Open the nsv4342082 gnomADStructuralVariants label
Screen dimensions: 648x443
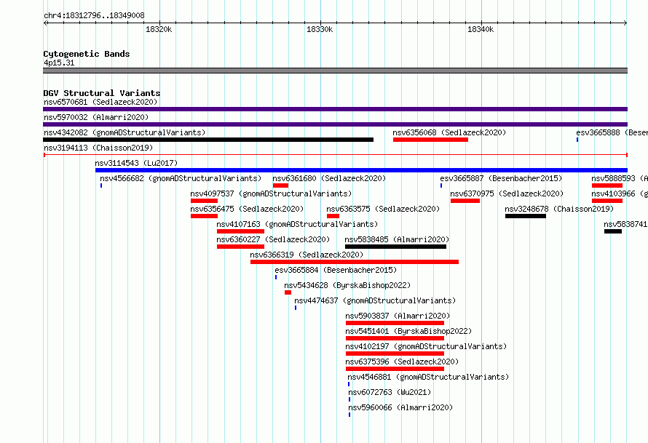(x=125, y=132)
